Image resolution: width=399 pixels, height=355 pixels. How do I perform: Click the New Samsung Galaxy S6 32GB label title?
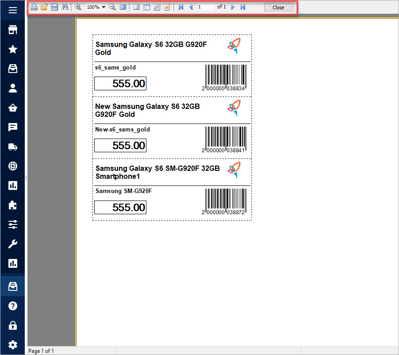click(148, 110)
